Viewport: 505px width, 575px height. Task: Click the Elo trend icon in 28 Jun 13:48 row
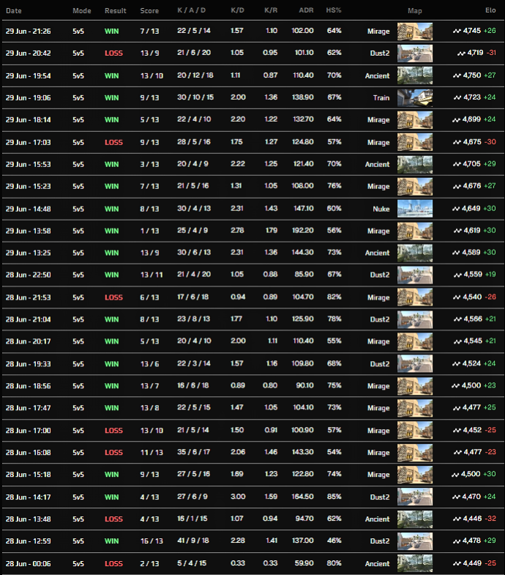pos(457,519)
